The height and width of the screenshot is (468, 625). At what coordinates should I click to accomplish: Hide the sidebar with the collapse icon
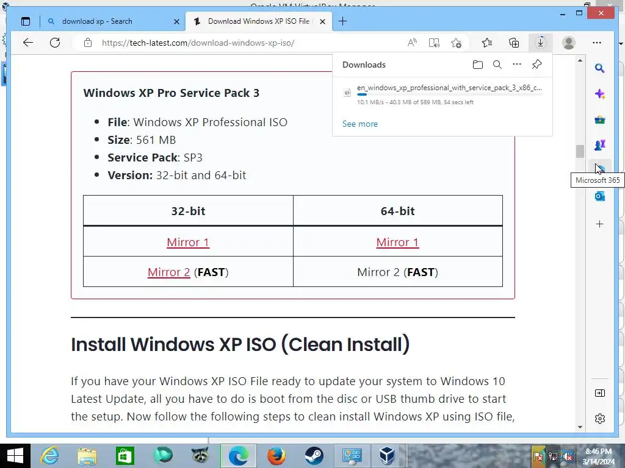tap(599, 393)
